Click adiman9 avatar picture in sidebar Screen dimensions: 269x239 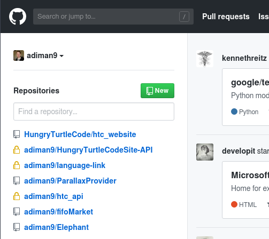19,55
